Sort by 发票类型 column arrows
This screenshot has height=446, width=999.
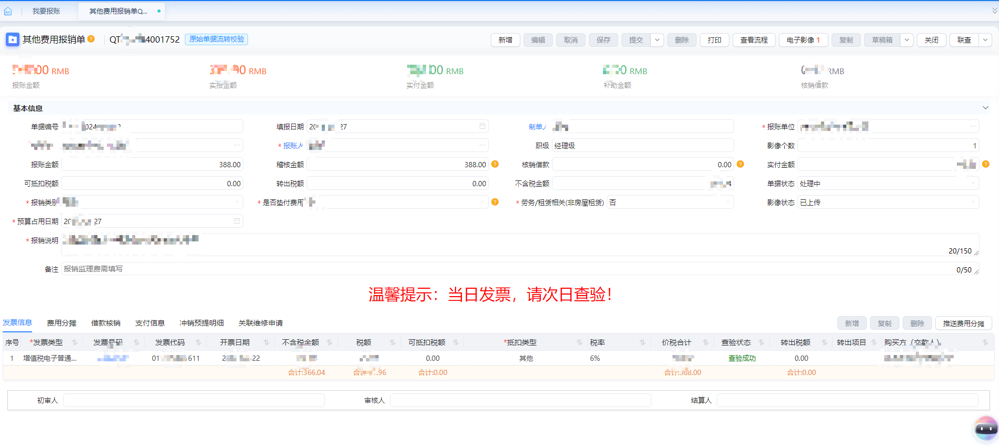tap(74, 342)
